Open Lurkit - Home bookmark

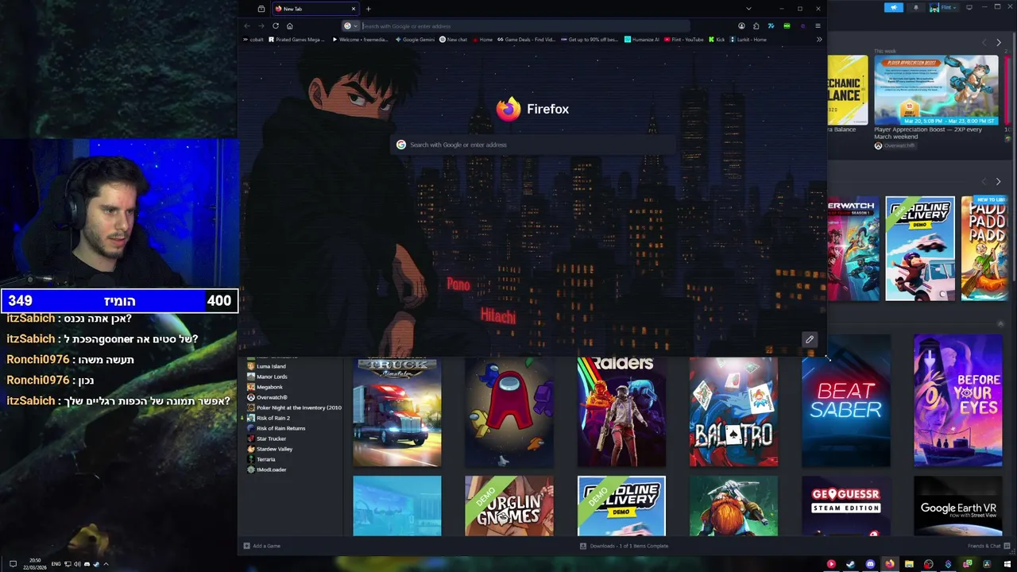pos(748,39)
